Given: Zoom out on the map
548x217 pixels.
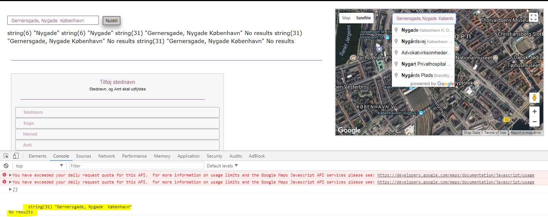Looking at the screenshot, I should tap(534, 122).
